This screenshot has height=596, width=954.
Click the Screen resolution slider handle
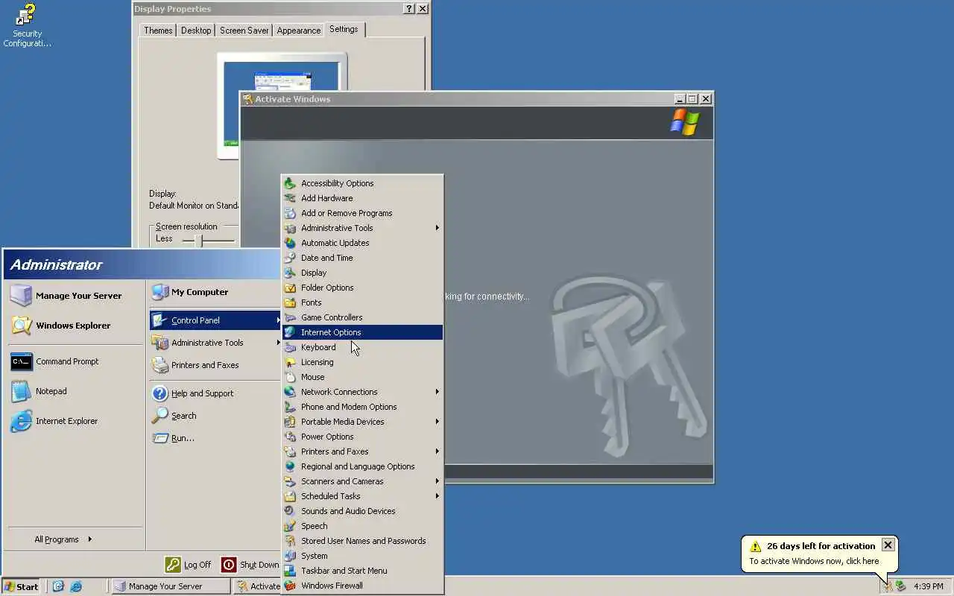pyautogui.click(x=199, y=240)
